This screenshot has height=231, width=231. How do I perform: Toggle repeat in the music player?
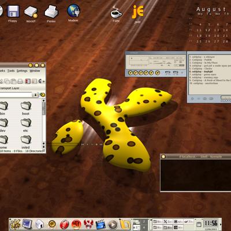tap(176, 72)
